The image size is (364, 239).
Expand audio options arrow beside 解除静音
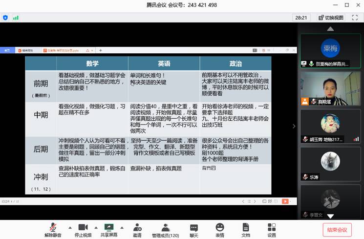pos(68,227)
